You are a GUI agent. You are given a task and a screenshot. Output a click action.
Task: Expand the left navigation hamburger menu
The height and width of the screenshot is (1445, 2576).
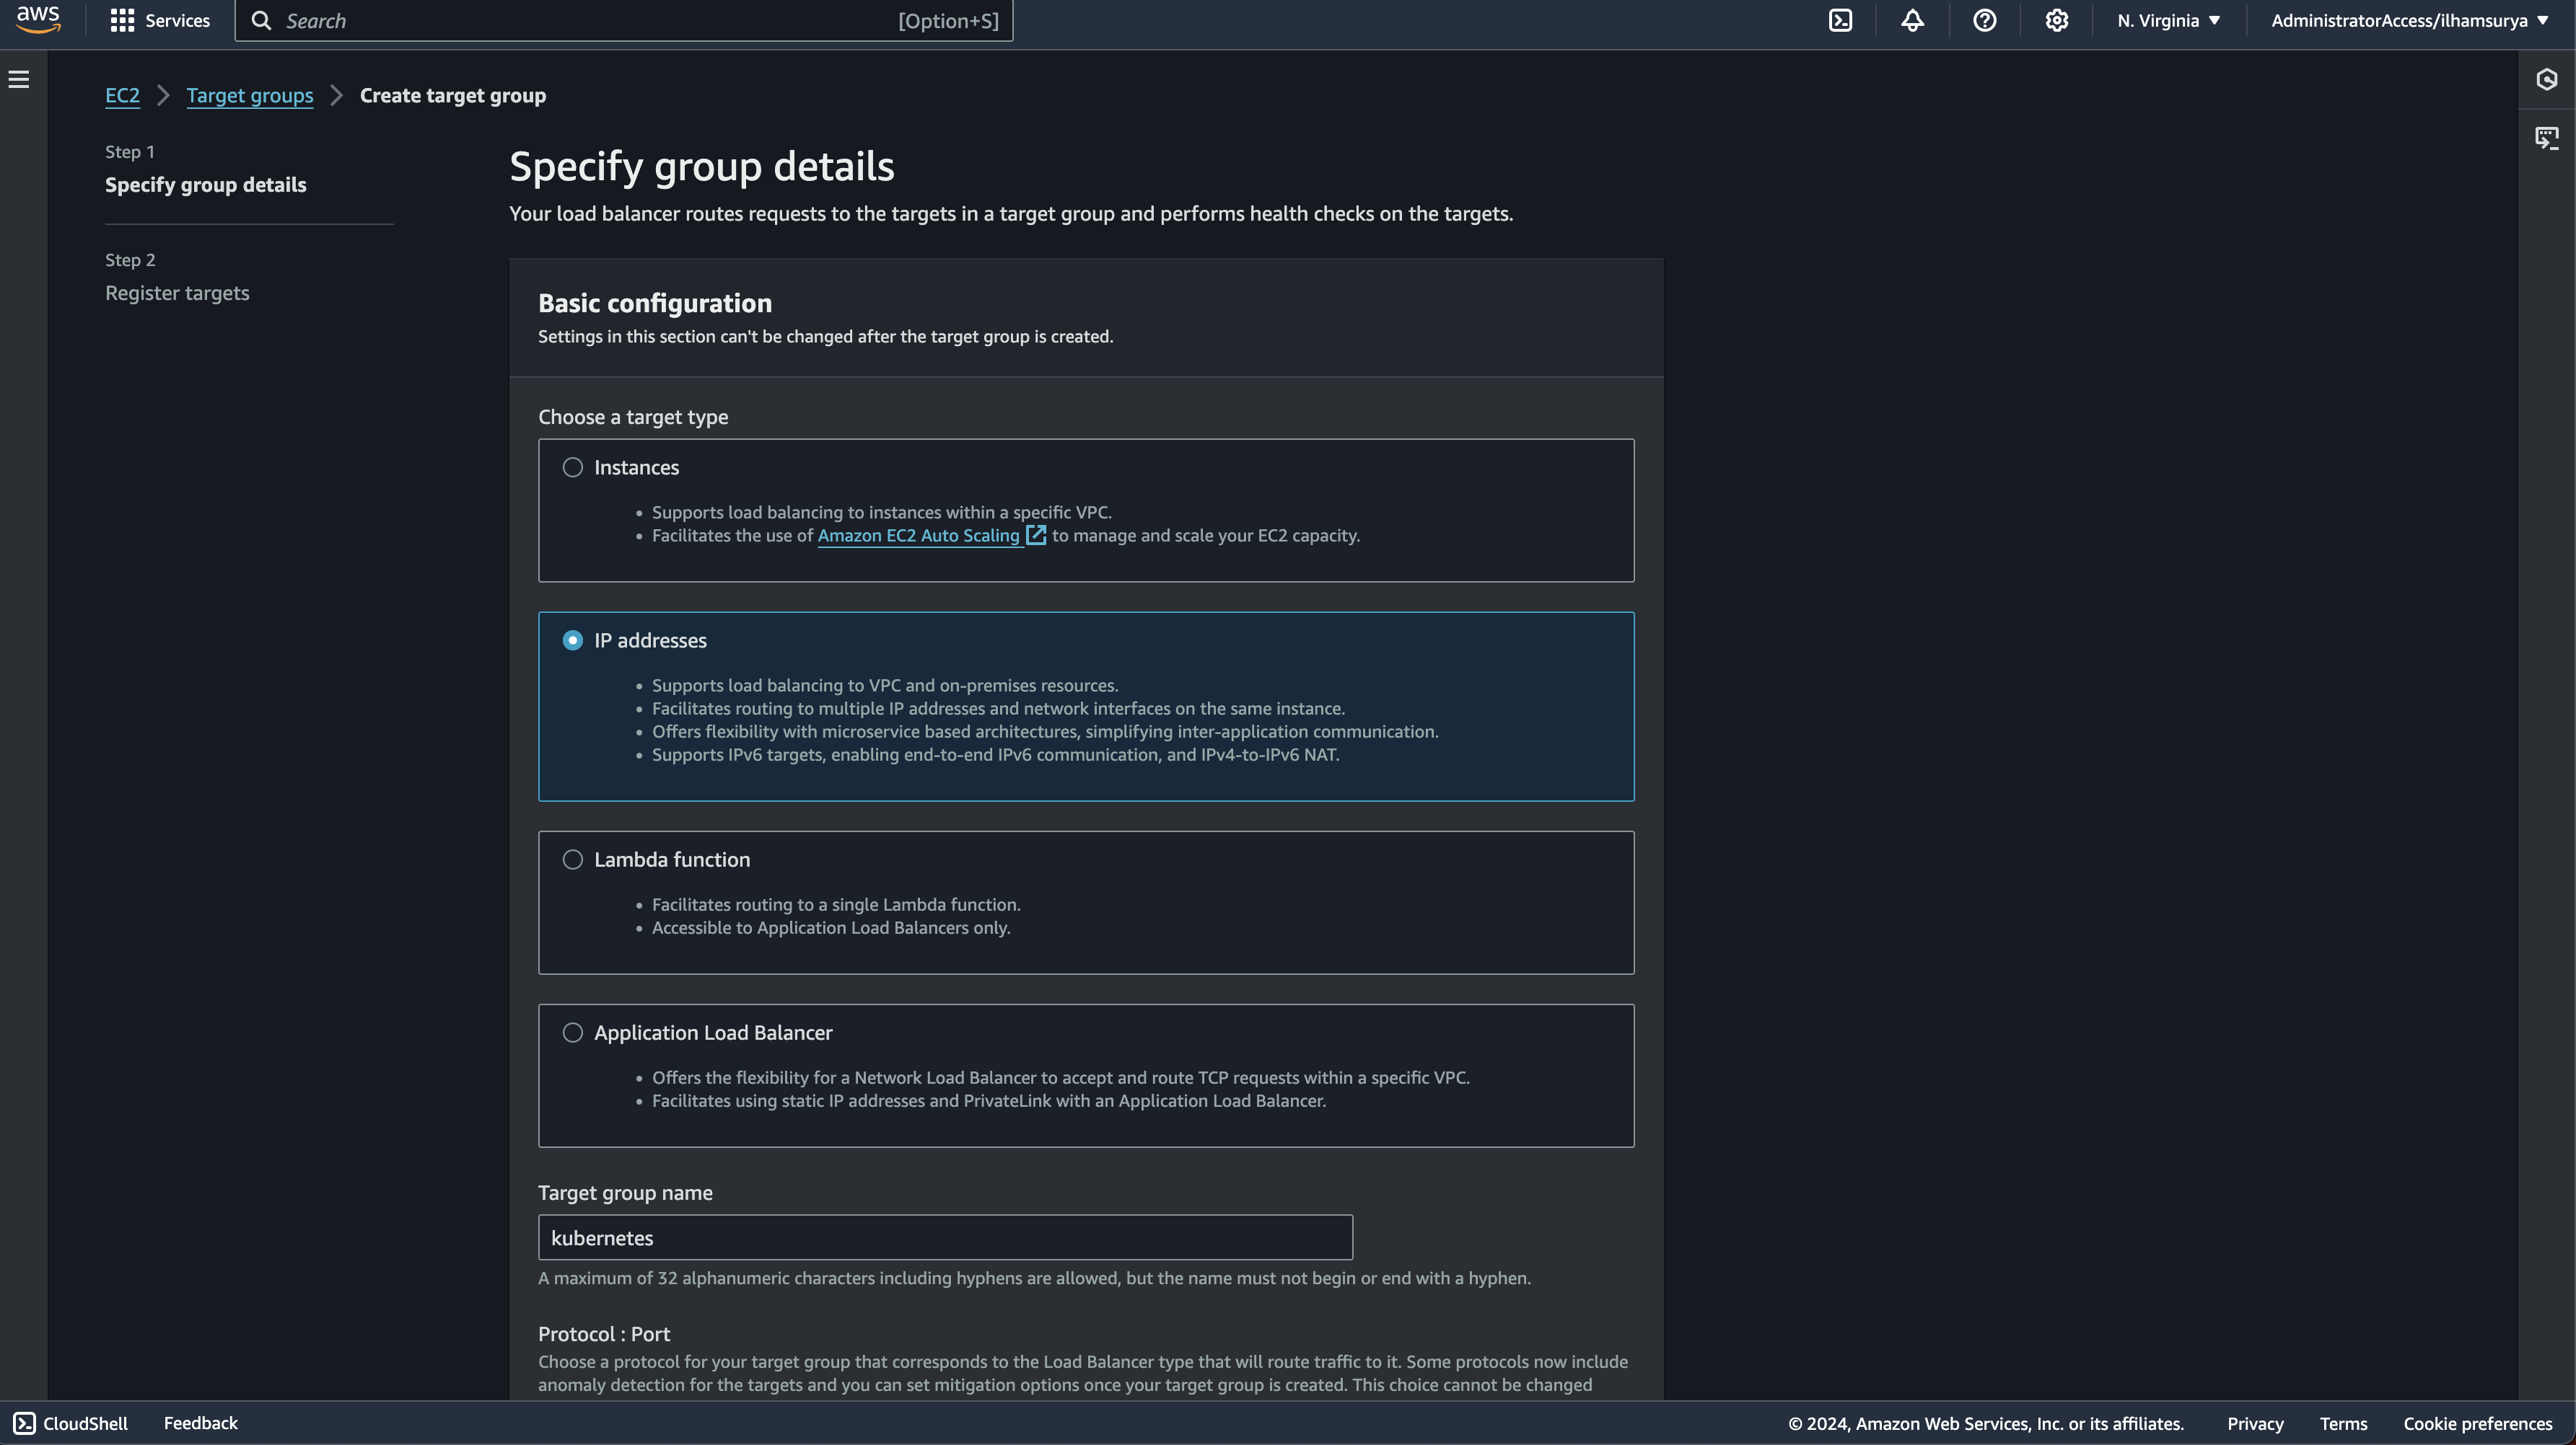point(19,79)
